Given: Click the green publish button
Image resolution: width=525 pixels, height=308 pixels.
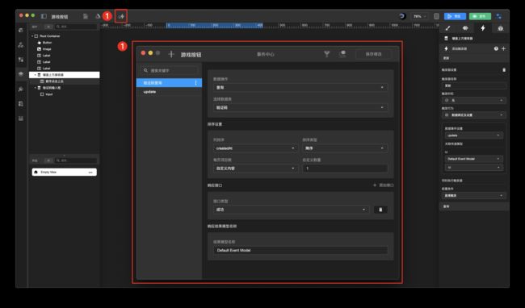Looking at the screenshot, I should pyautogui.click(x=480, y=16).
